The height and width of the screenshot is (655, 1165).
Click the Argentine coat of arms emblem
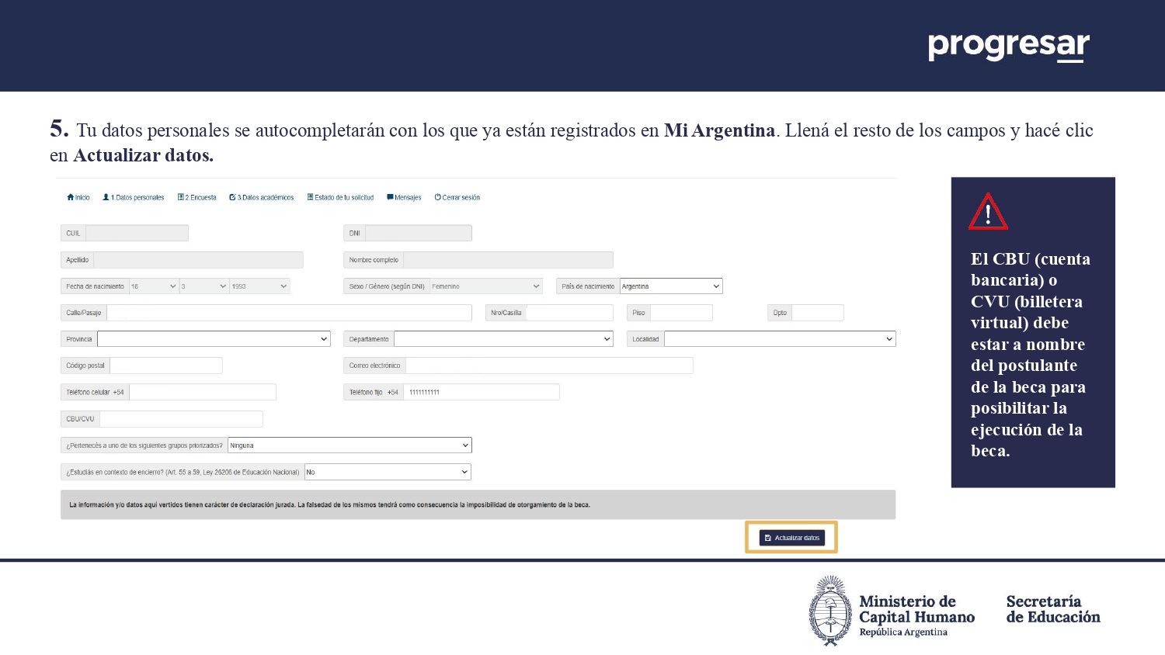pyautogui.click(x=830, y=611)
